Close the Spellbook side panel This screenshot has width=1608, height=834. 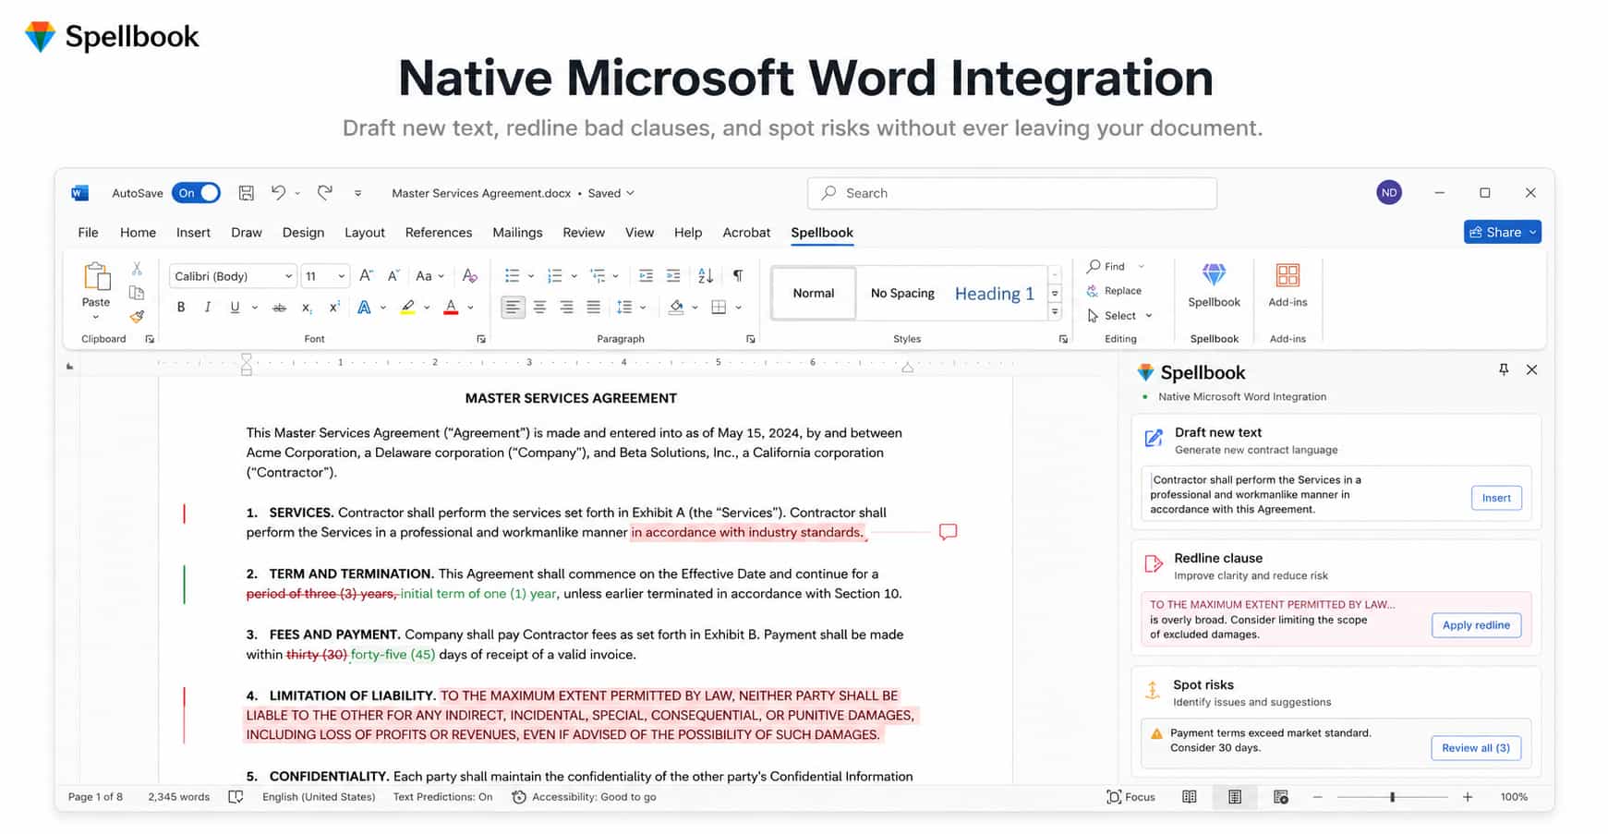(1531, 369)
